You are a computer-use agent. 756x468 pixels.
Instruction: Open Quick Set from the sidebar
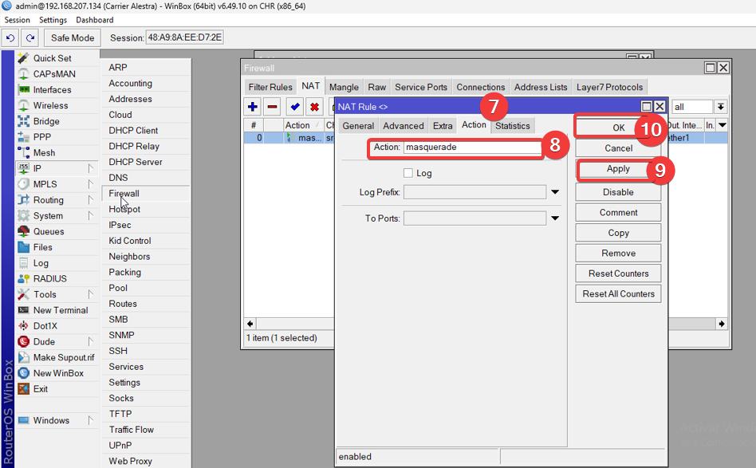[x=52, y=58]
